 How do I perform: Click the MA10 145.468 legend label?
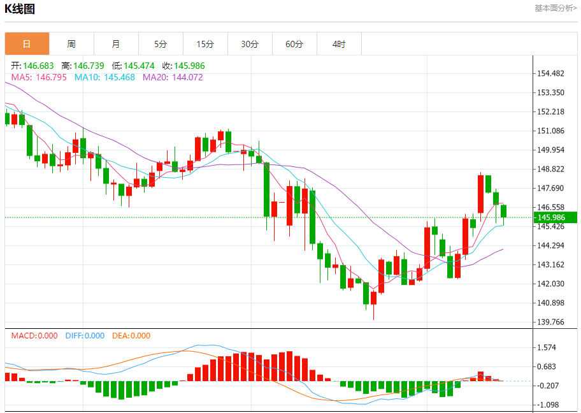104,77
